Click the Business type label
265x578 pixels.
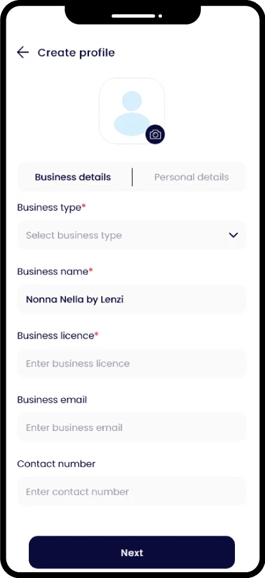[51, 207]
